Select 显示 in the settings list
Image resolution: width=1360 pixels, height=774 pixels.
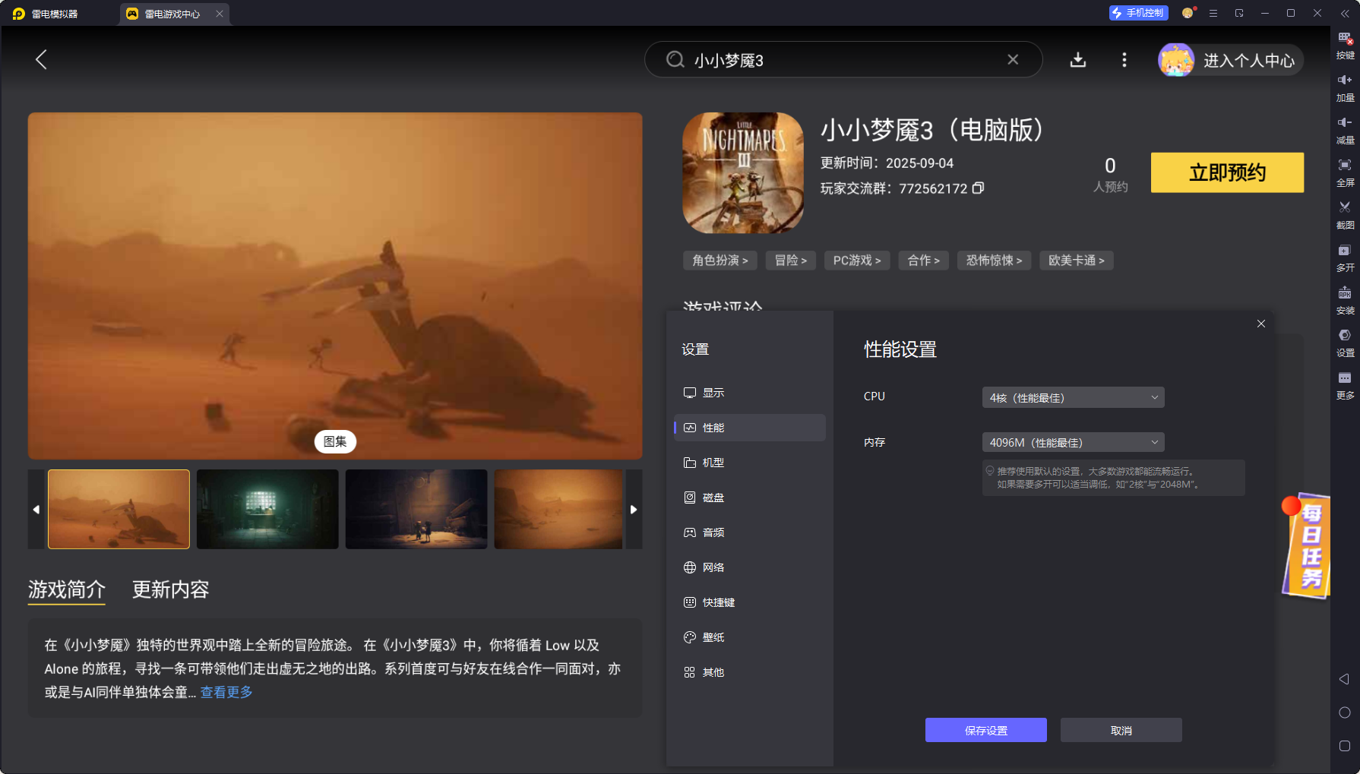pyautogui.click(x=749, y=393)
